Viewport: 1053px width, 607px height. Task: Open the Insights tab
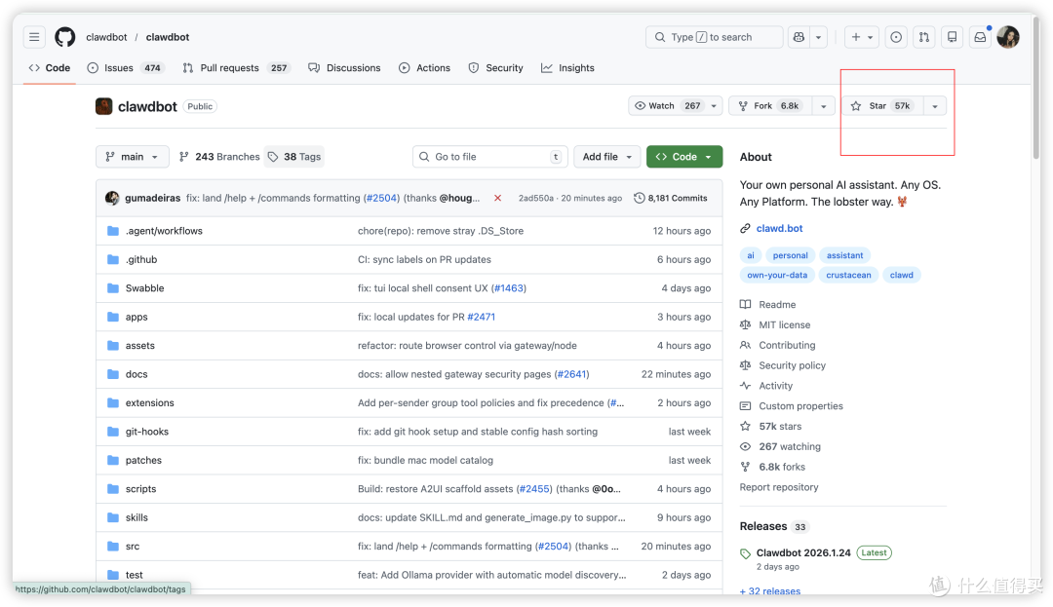click(x=567, y=68)
